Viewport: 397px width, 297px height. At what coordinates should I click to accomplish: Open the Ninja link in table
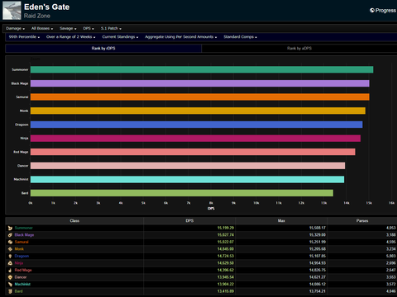click(19, 263)
